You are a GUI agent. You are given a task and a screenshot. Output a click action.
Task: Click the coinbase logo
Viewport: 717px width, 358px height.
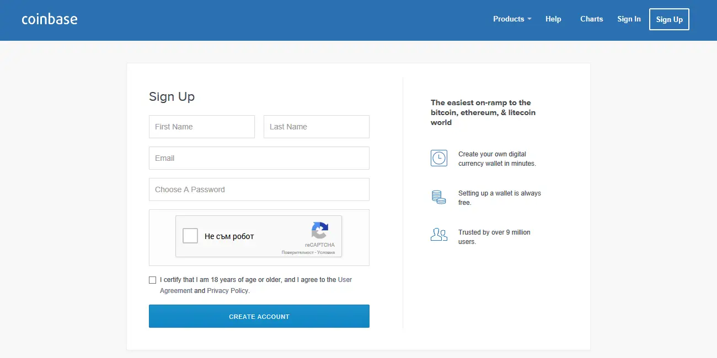point(50,19)
